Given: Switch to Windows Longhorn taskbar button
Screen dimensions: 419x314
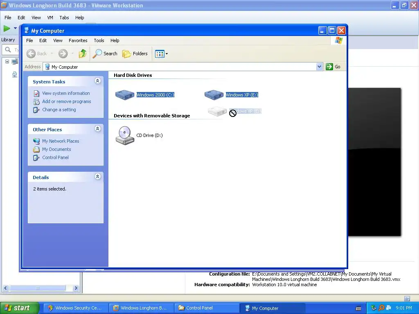Looking at the screenshot, I should click(141, 308).
